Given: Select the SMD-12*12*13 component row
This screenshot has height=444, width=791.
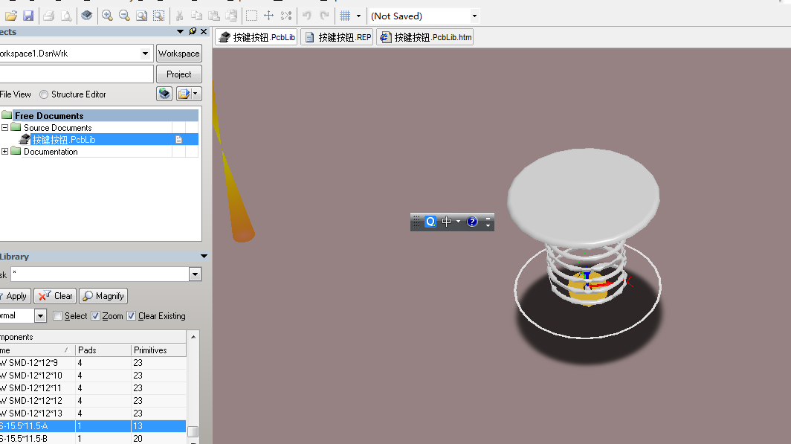Looking at the screenshot, I should point(93,414).
